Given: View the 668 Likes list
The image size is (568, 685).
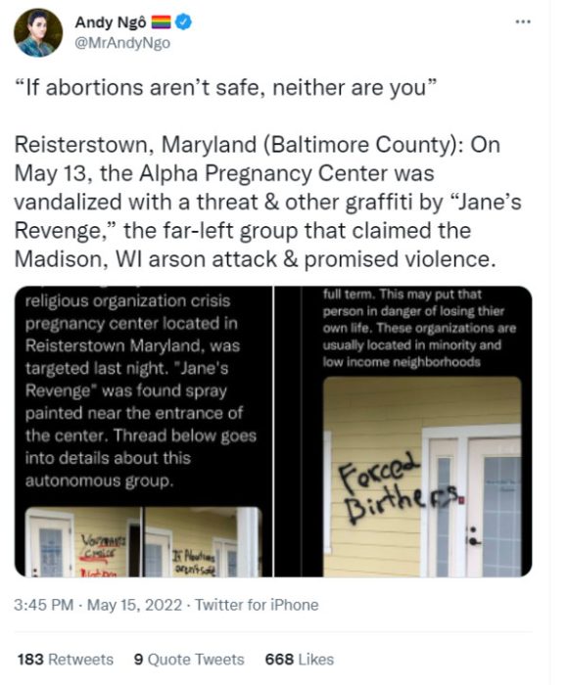Looking at the screenshot, I should [x=300, y=660].
